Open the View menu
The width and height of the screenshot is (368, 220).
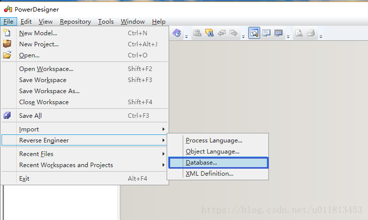coord(45,22)
